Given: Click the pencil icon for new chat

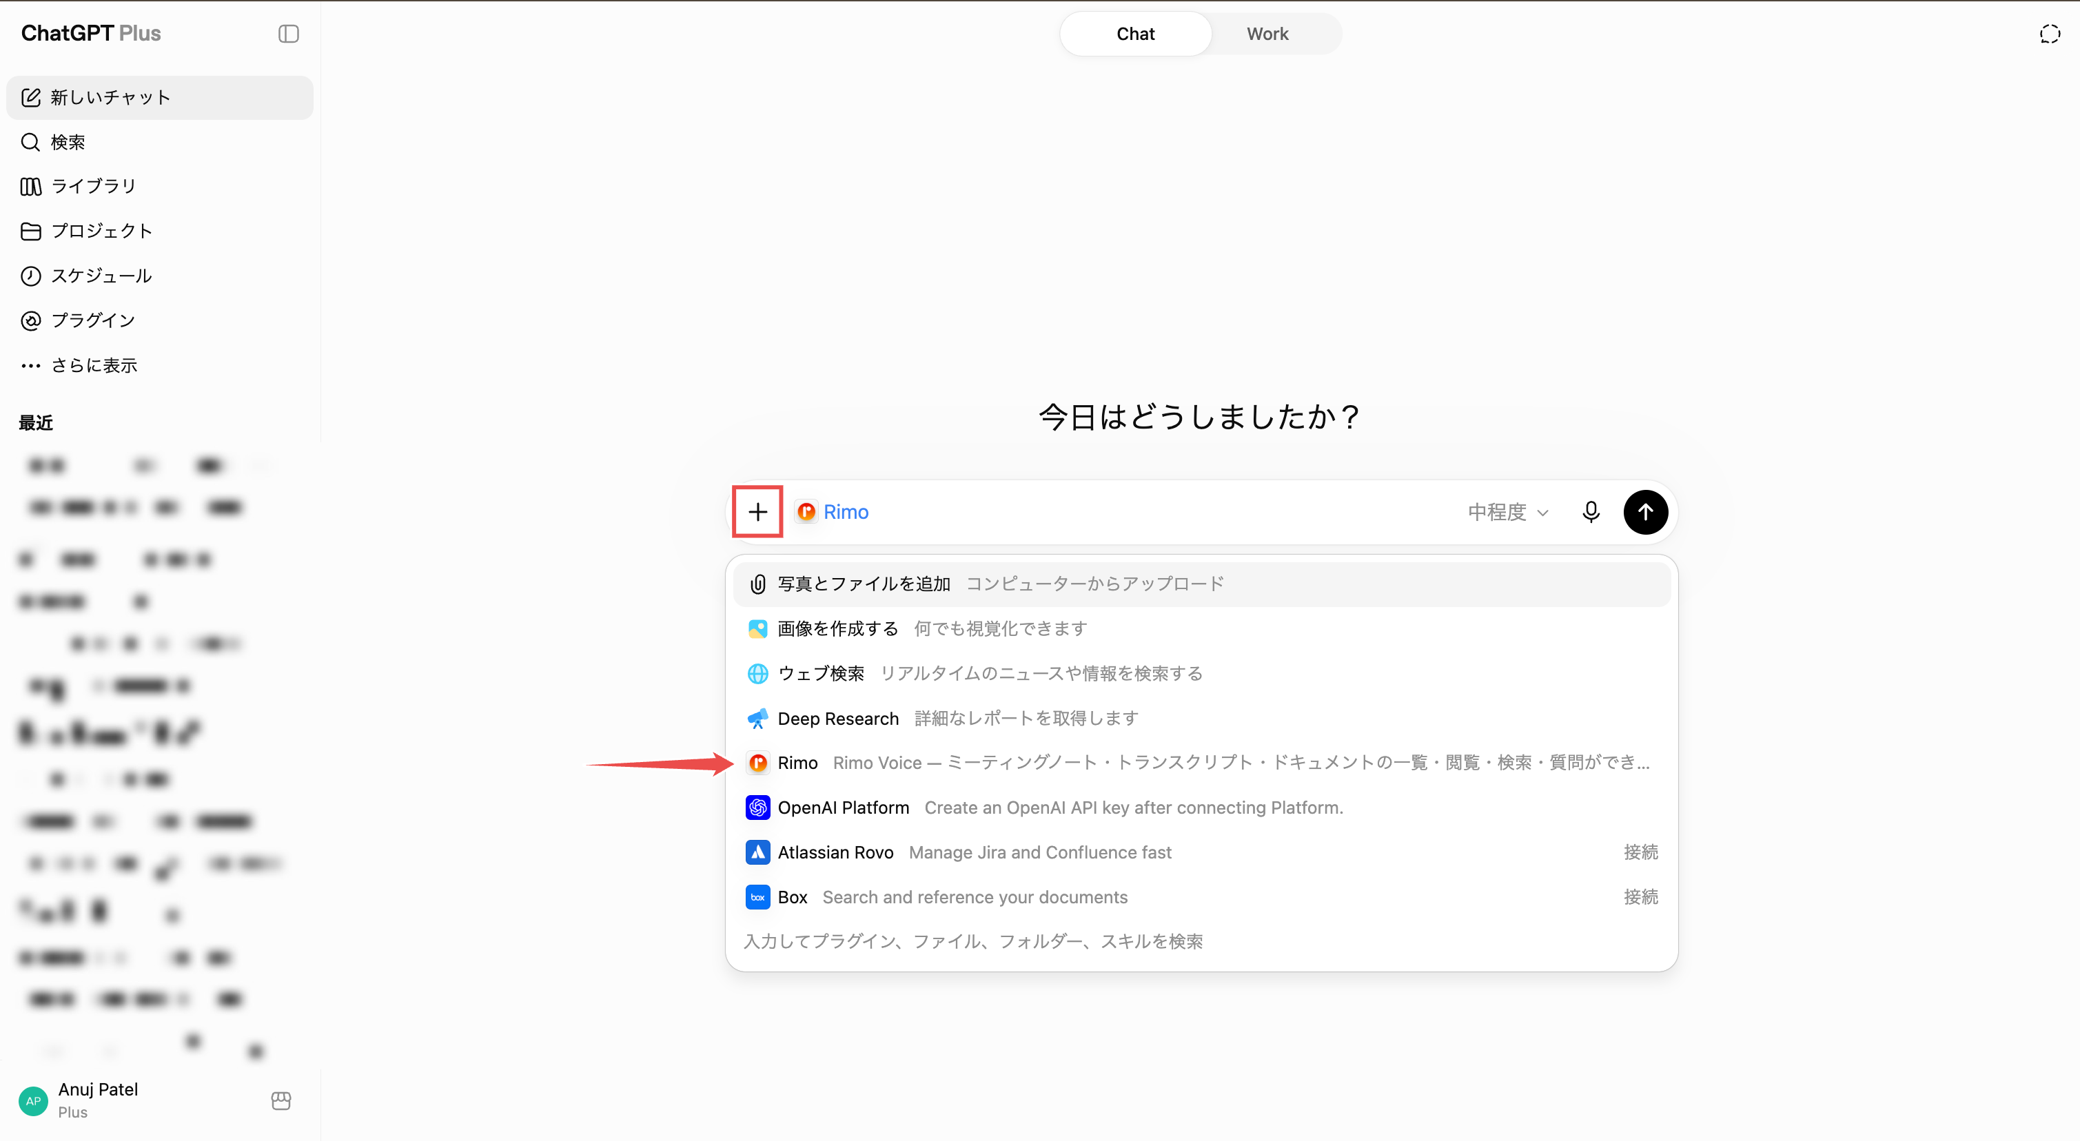Looking at the screenshot, I should click(31, 98).
